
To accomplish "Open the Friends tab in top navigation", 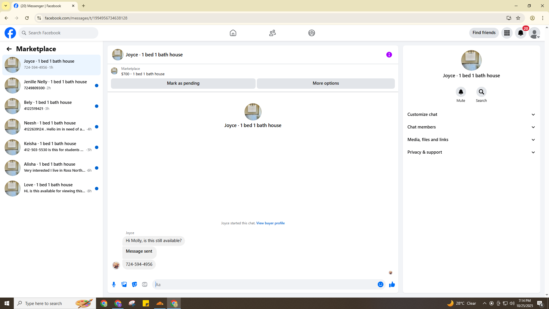I will pos(272,33).
